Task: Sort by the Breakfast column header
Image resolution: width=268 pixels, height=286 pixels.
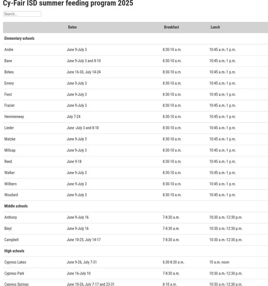Action: pos(172,27)
